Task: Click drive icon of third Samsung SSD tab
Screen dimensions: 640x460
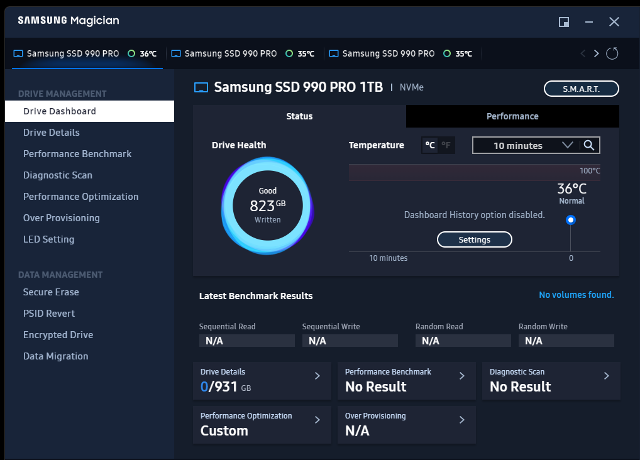Action: 334,53
